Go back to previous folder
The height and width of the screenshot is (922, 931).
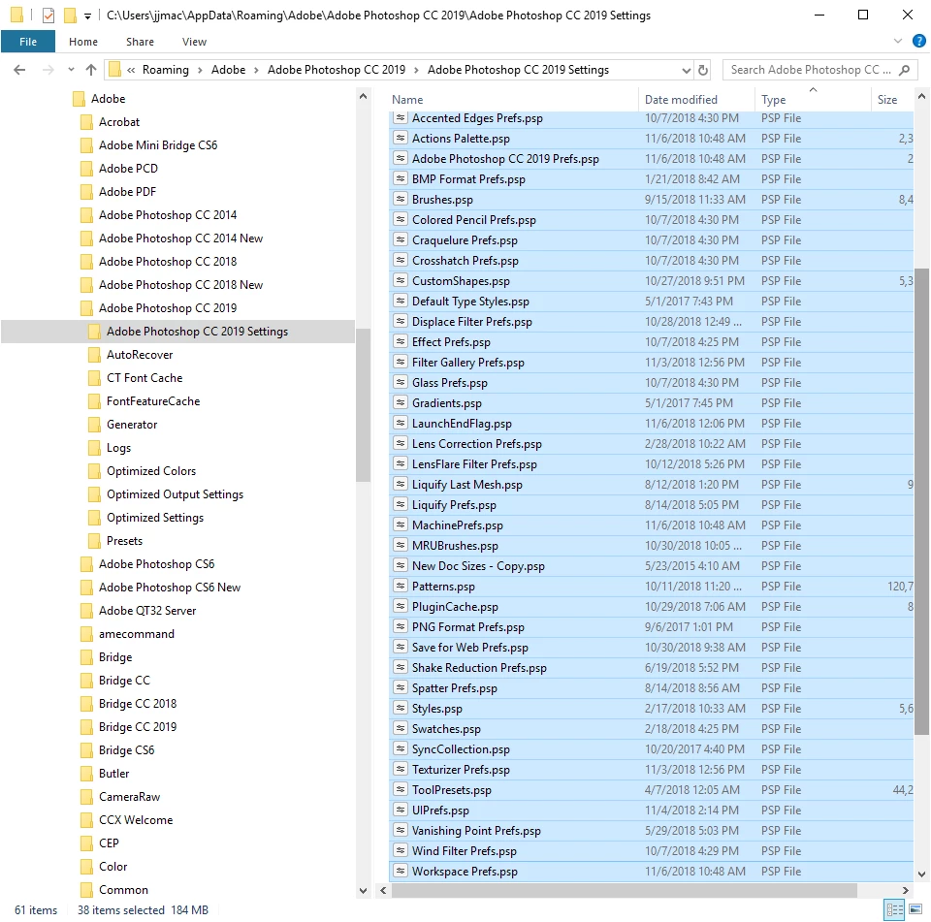[x=19, y=70]
